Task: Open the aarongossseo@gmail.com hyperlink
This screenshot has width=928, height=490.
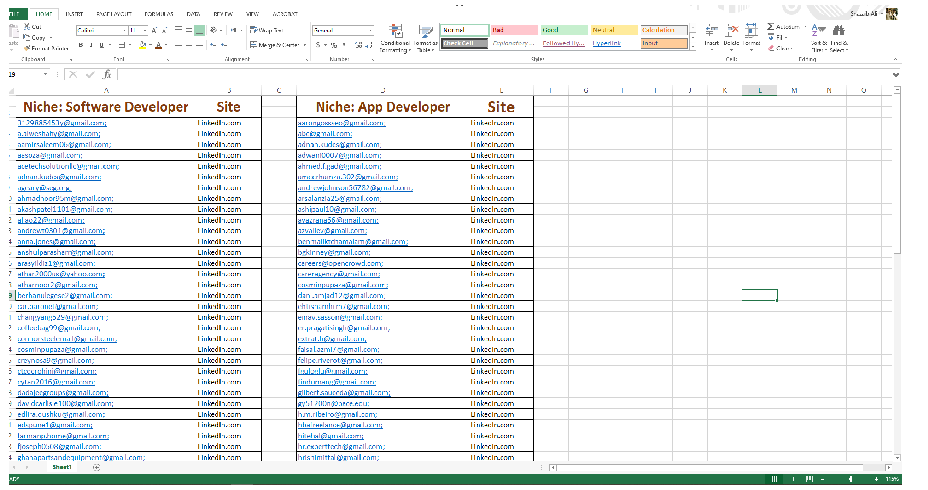Action: pos(342,123)
